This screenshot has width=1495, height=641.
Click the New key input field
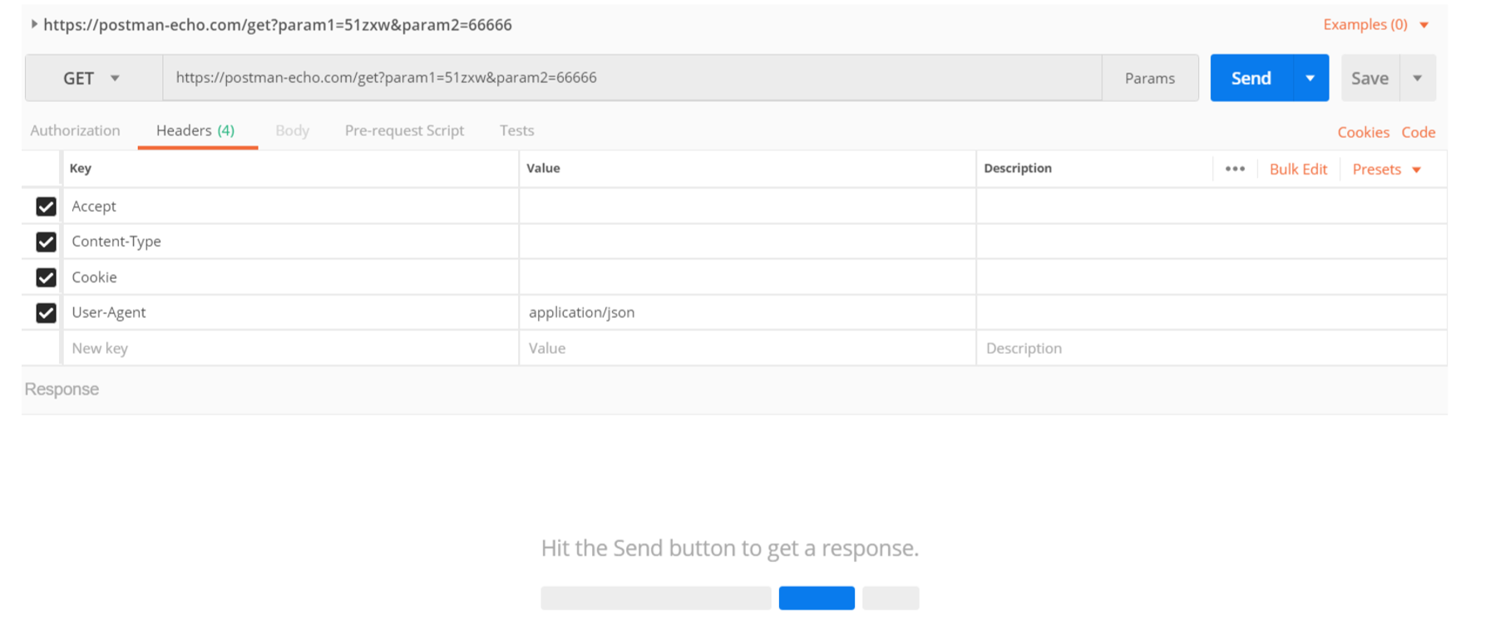[289, 348]
